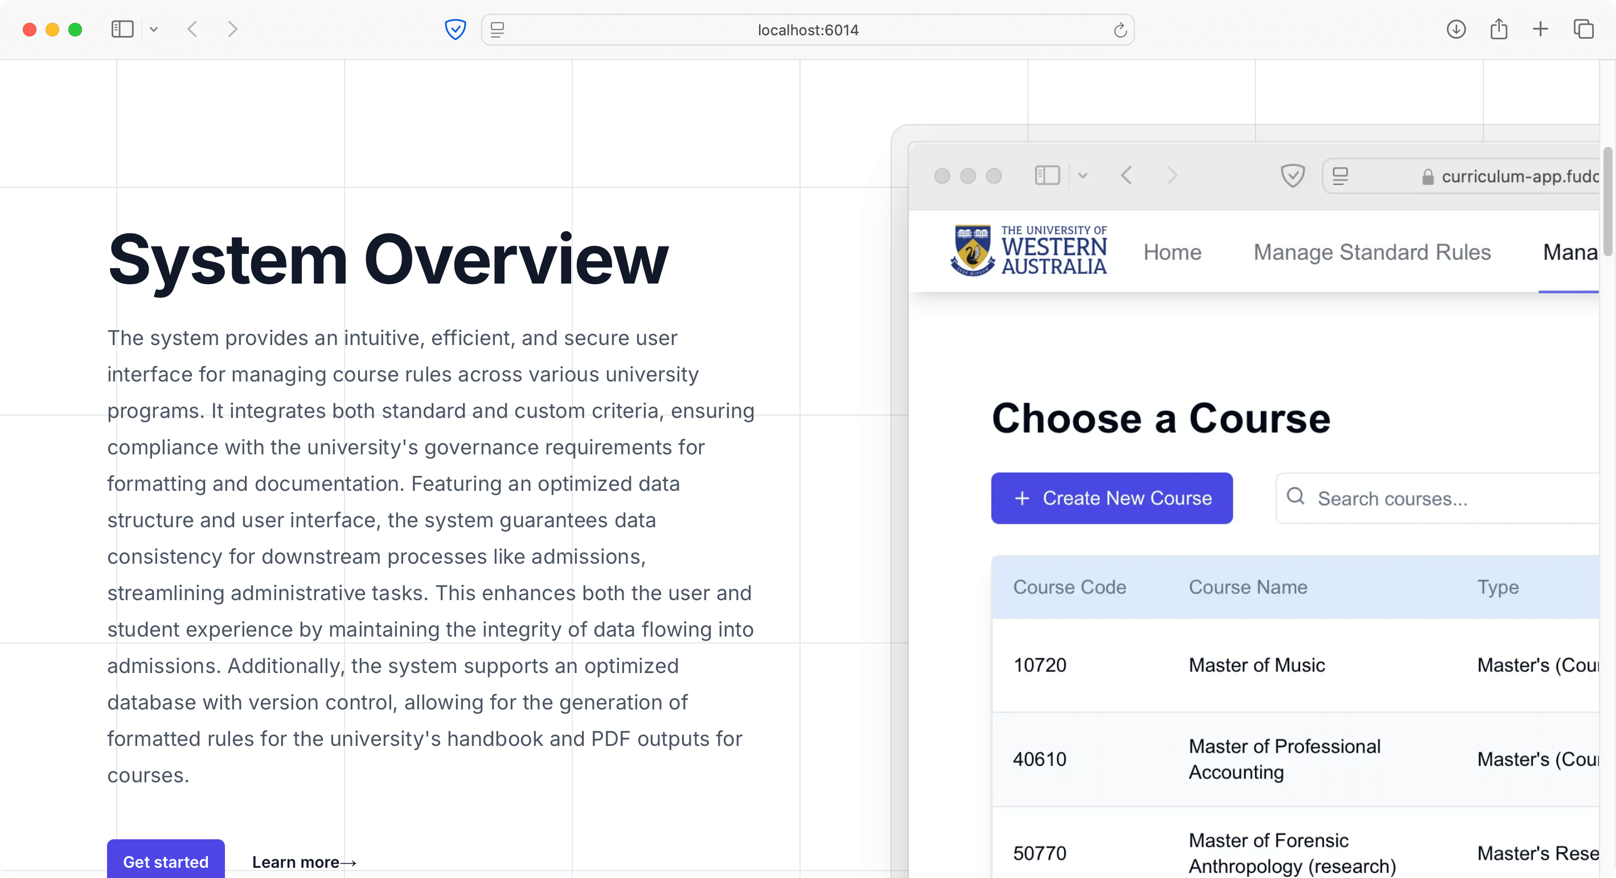Open the sidebar dropdown chevron
This screenshot has height=878, width=1616.
tap(154, 30)
